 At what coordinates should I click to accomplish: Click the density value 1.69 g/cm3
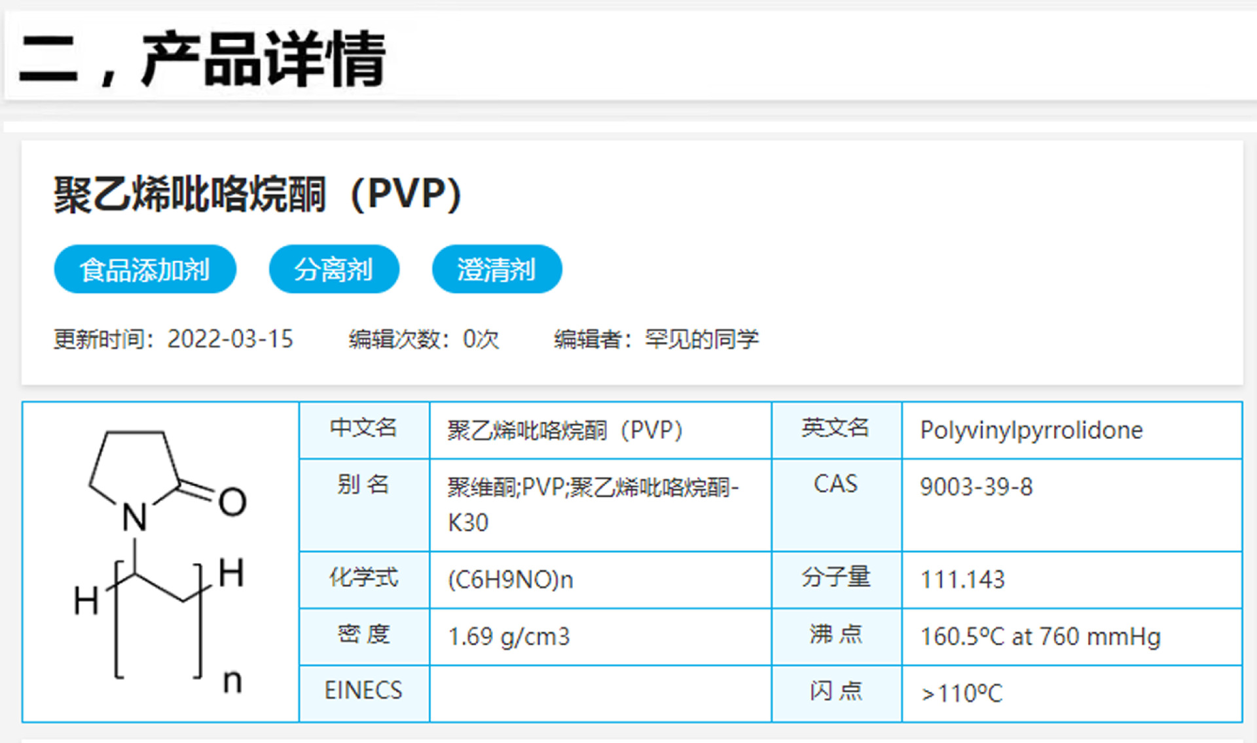click(509, 636)
